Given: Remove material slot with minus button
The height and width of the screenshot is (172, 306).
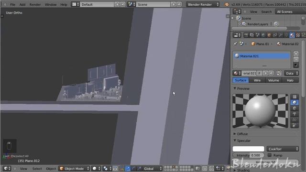Looking at the screenshot, I should coord(296,59).
